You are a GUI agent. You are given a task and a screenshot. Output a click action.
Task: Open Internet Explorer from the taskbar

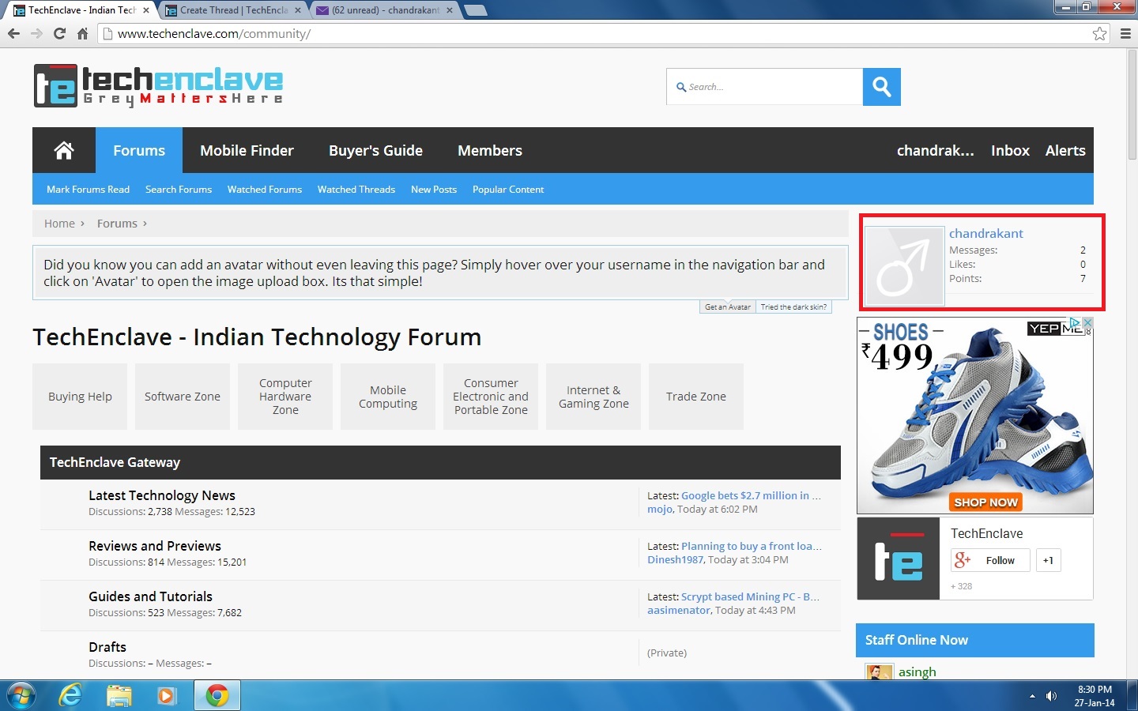(70, 695)
